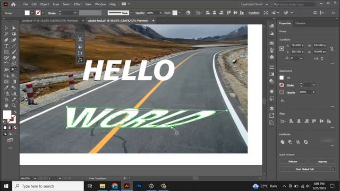Swap the fill and stroke colors
Viewport: 340px width, 191px height.
[x=15, y=112]
